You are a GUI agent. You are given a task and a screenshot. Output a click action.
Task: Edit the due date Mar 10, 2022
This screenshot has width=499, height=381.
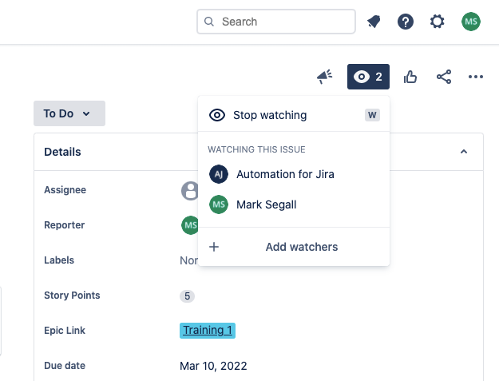pyautogui.click(x=213, y=366)
